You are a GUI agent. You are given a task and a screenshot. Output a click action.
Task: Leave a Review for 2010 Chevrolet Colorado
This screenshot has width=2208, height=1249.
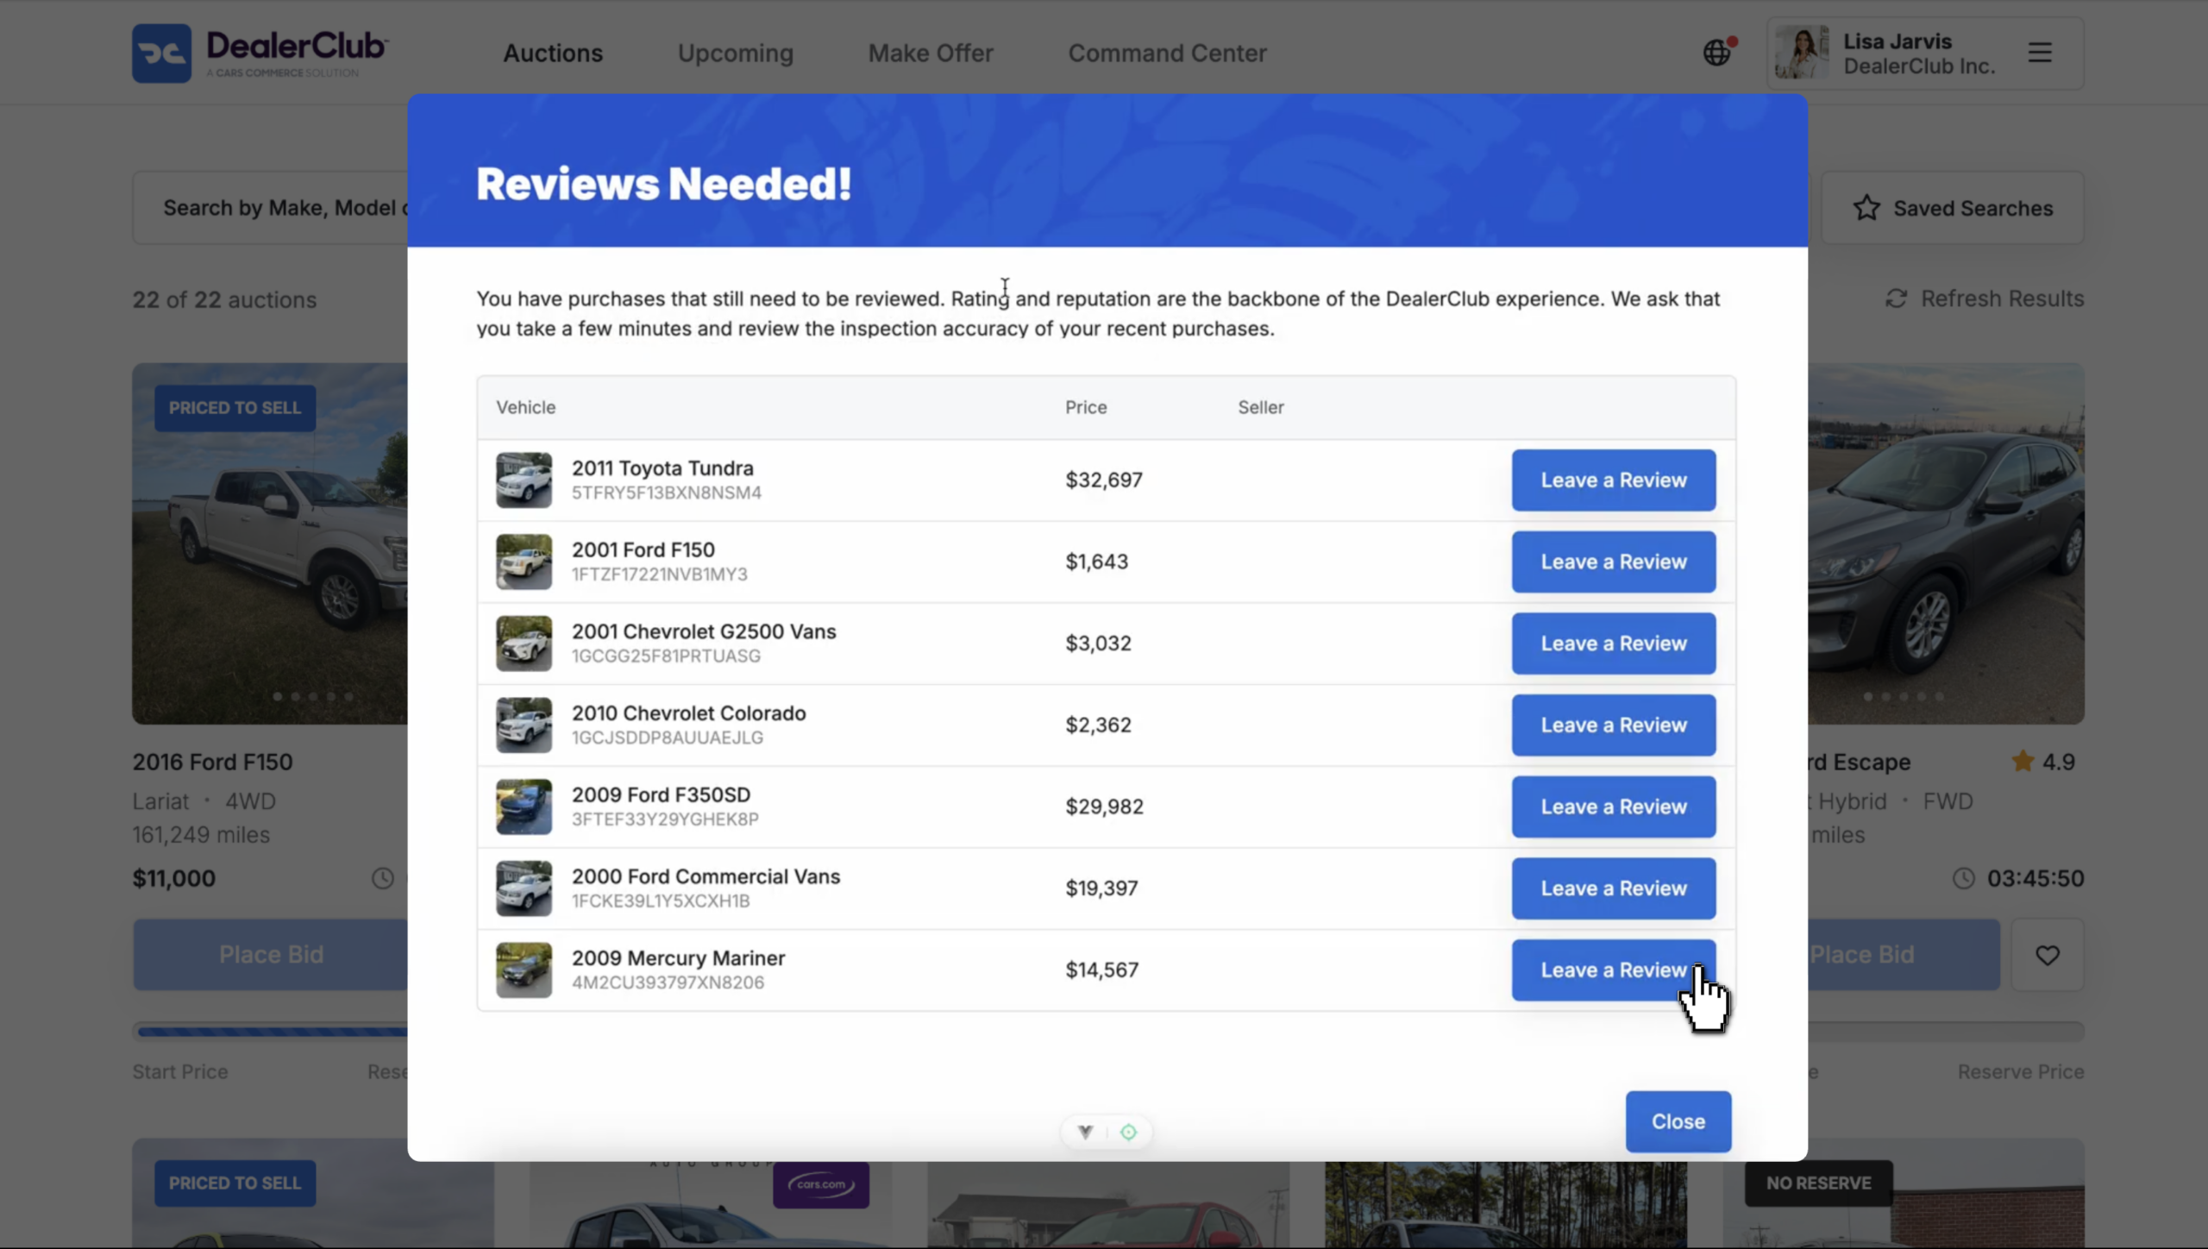pos(1613,725)
